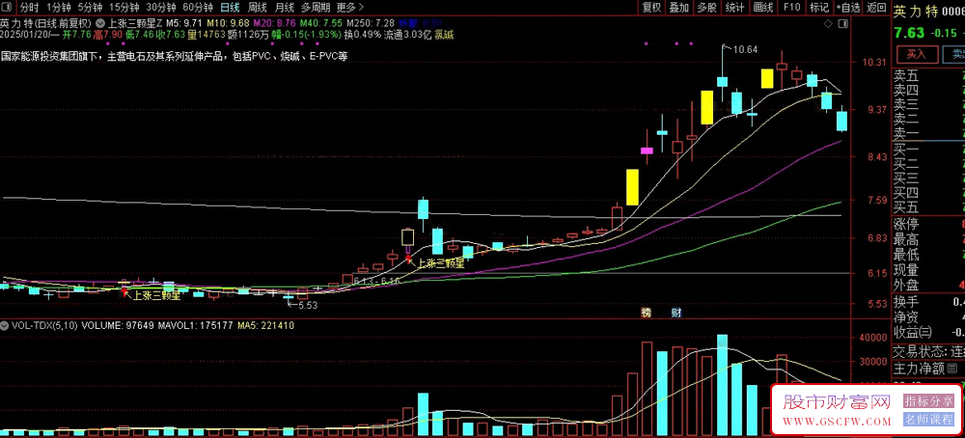Add stock via +自选 button
The width and height of the screenshot is (965, 438).
coord(847,8)
